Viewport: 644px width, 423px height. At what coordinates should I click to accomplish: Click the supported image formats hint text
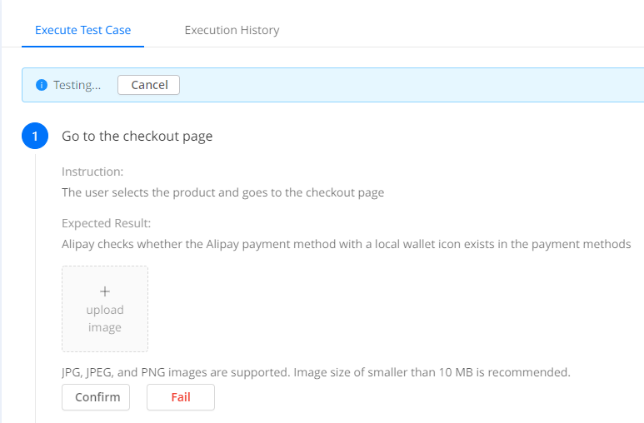coord(316,372)
